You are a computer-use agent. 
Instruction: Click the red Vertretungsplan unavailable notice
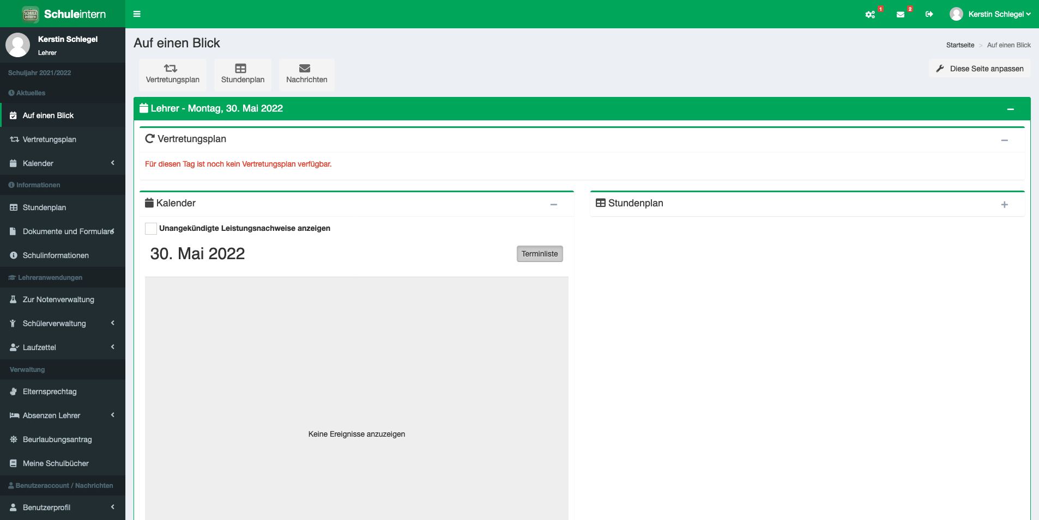coord(238,164)
